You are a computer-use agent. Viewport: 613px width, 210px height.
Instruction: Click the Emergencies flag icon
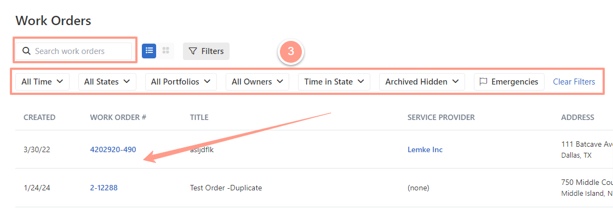(x=484, y=82)
